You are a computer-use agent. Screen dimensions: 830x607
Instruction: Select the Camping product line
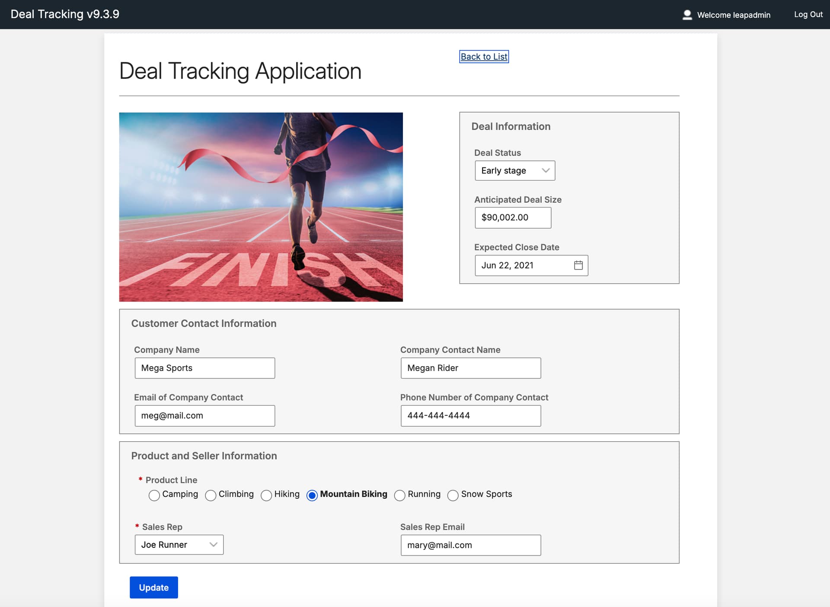[154, 495]
